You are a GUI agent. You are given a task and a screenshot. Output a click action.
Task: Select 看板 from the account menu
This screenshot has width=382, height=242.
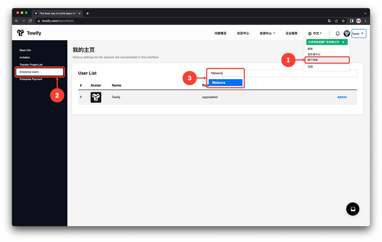[x=310, y=49]
